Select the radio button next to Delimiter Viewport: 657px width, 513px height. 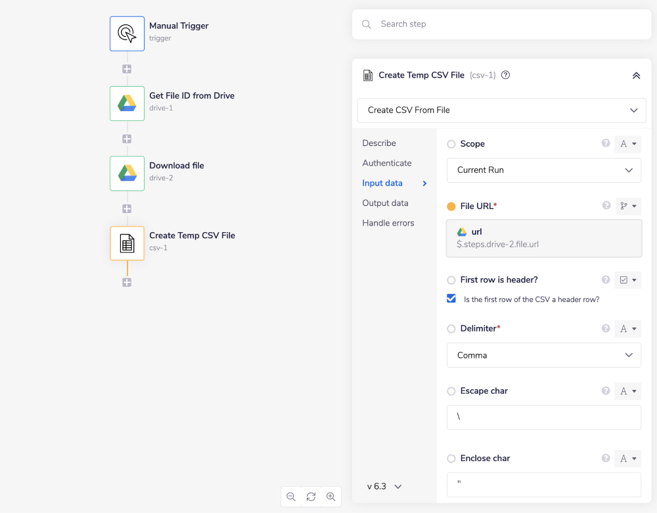pos(451,328)
